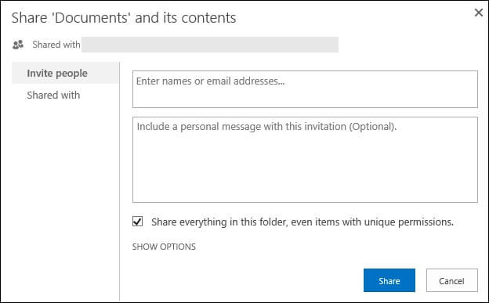Uncheck Share everything in this folder checkbox

[138, 222]
